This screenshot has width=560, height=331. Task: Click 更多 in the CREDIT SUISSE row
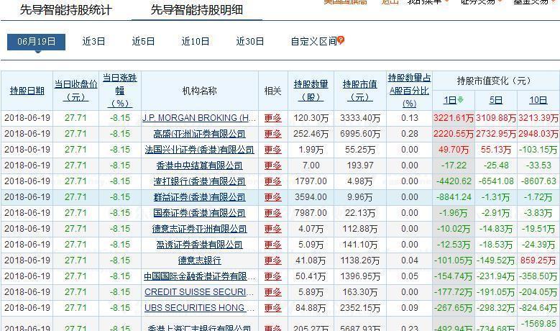273,292
